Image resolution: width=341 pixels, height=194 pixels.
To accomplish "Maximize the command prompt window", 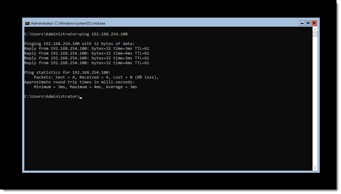I will click(308, 23).
